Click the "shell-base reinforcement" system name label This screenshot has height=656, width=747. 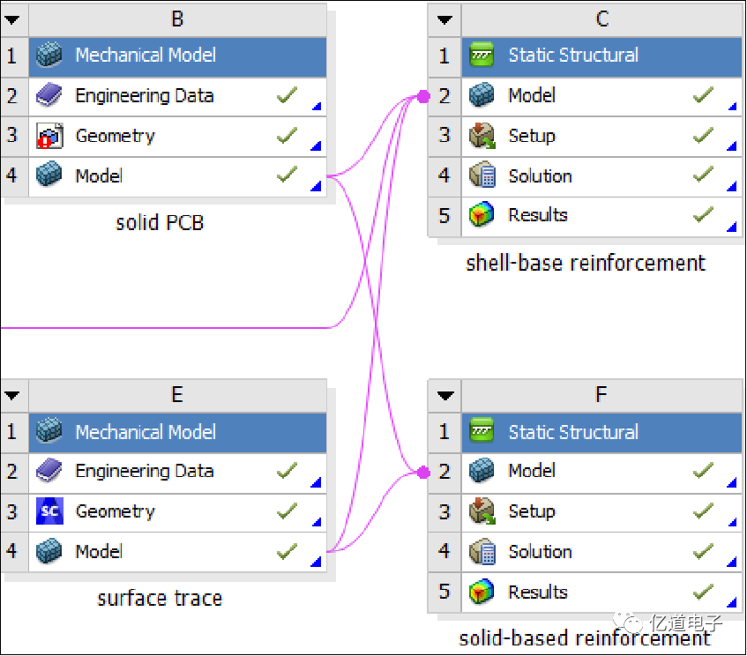[586, 263]
